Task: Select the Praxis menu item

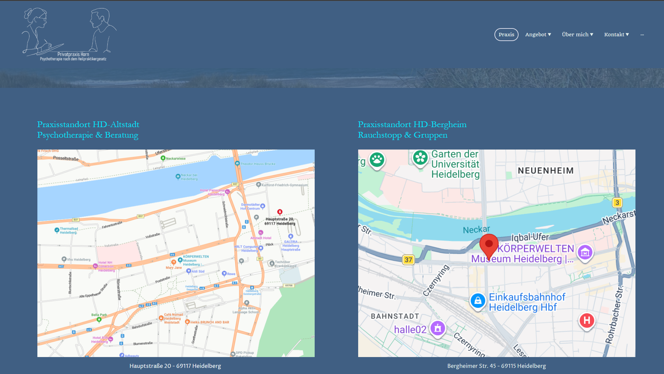Action: point(506,35)
